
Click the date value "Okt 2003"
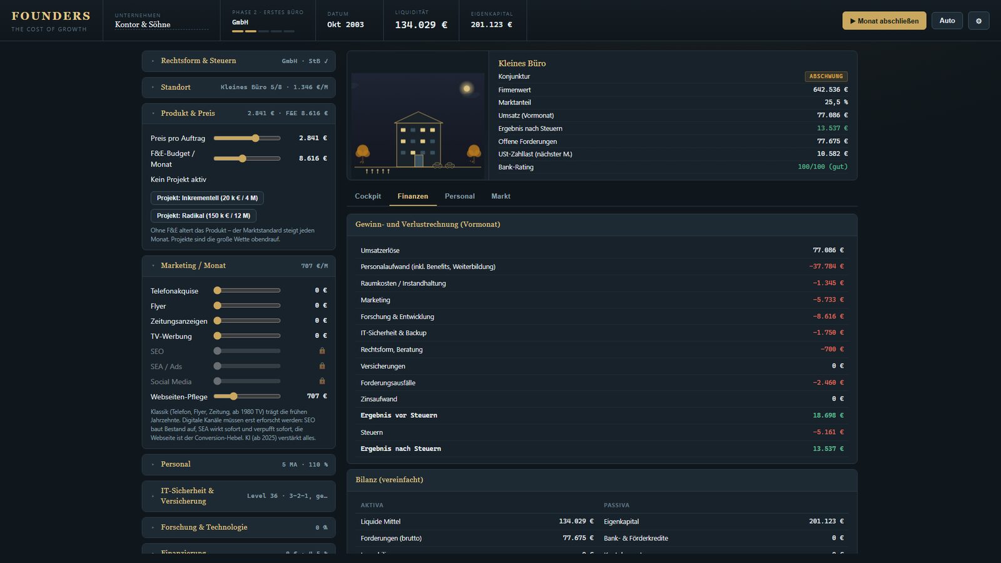pyautogui.click(x=345, y=25)
